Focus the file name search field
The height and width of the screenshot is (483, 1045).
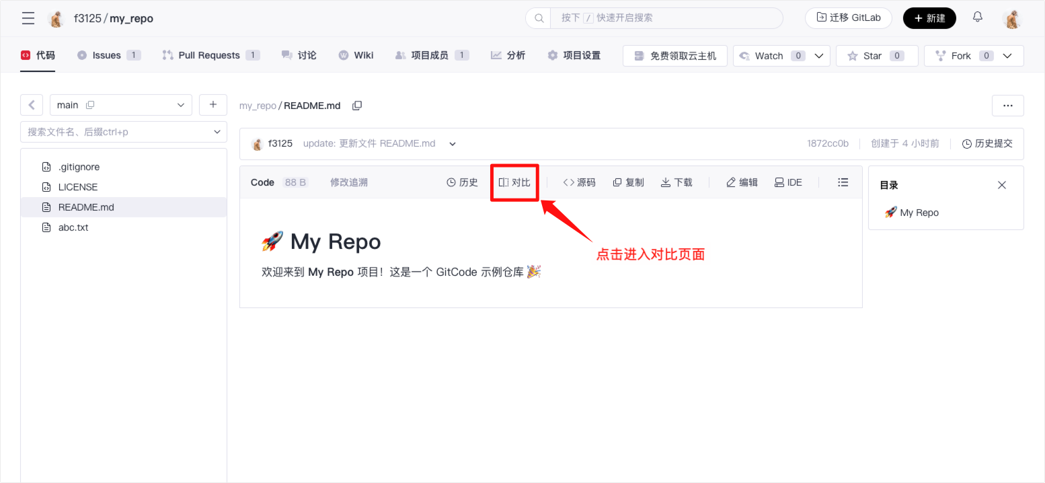click(118, 132)
